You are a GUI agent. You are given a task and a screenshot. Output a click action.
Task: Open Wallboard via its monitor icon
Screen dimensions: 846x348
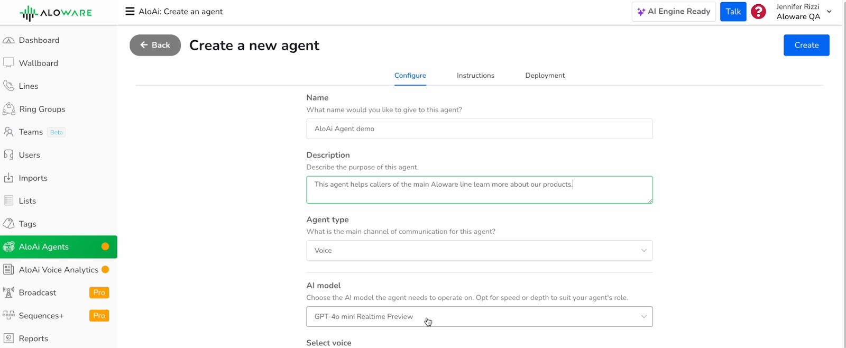click(x=8, y=63)
